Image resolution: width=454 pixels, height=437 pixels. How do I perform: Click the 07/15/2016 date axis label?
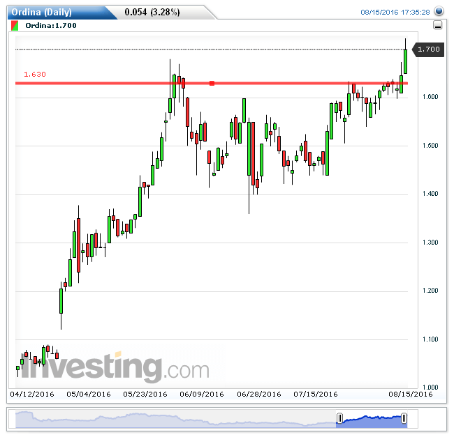click(316, 394)
